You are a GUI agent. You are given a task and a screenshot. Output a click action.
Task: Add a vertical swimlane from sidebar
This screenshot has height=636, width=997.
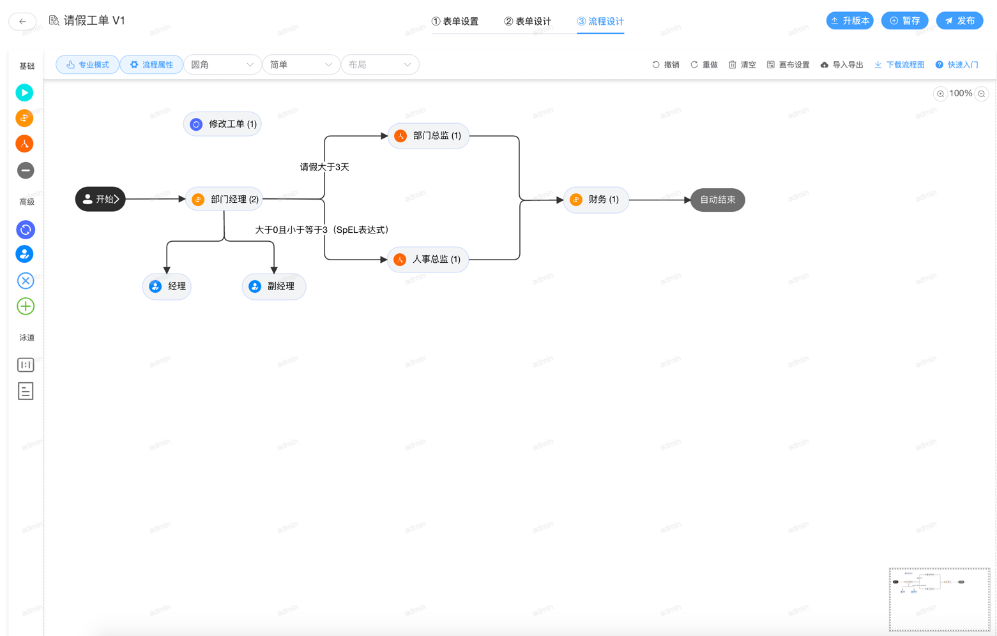click(x=25, y=365)
